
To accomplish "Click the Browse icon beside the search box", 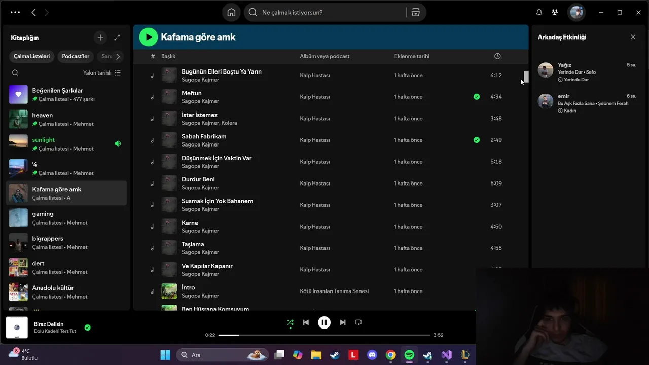I will point(416,13).
